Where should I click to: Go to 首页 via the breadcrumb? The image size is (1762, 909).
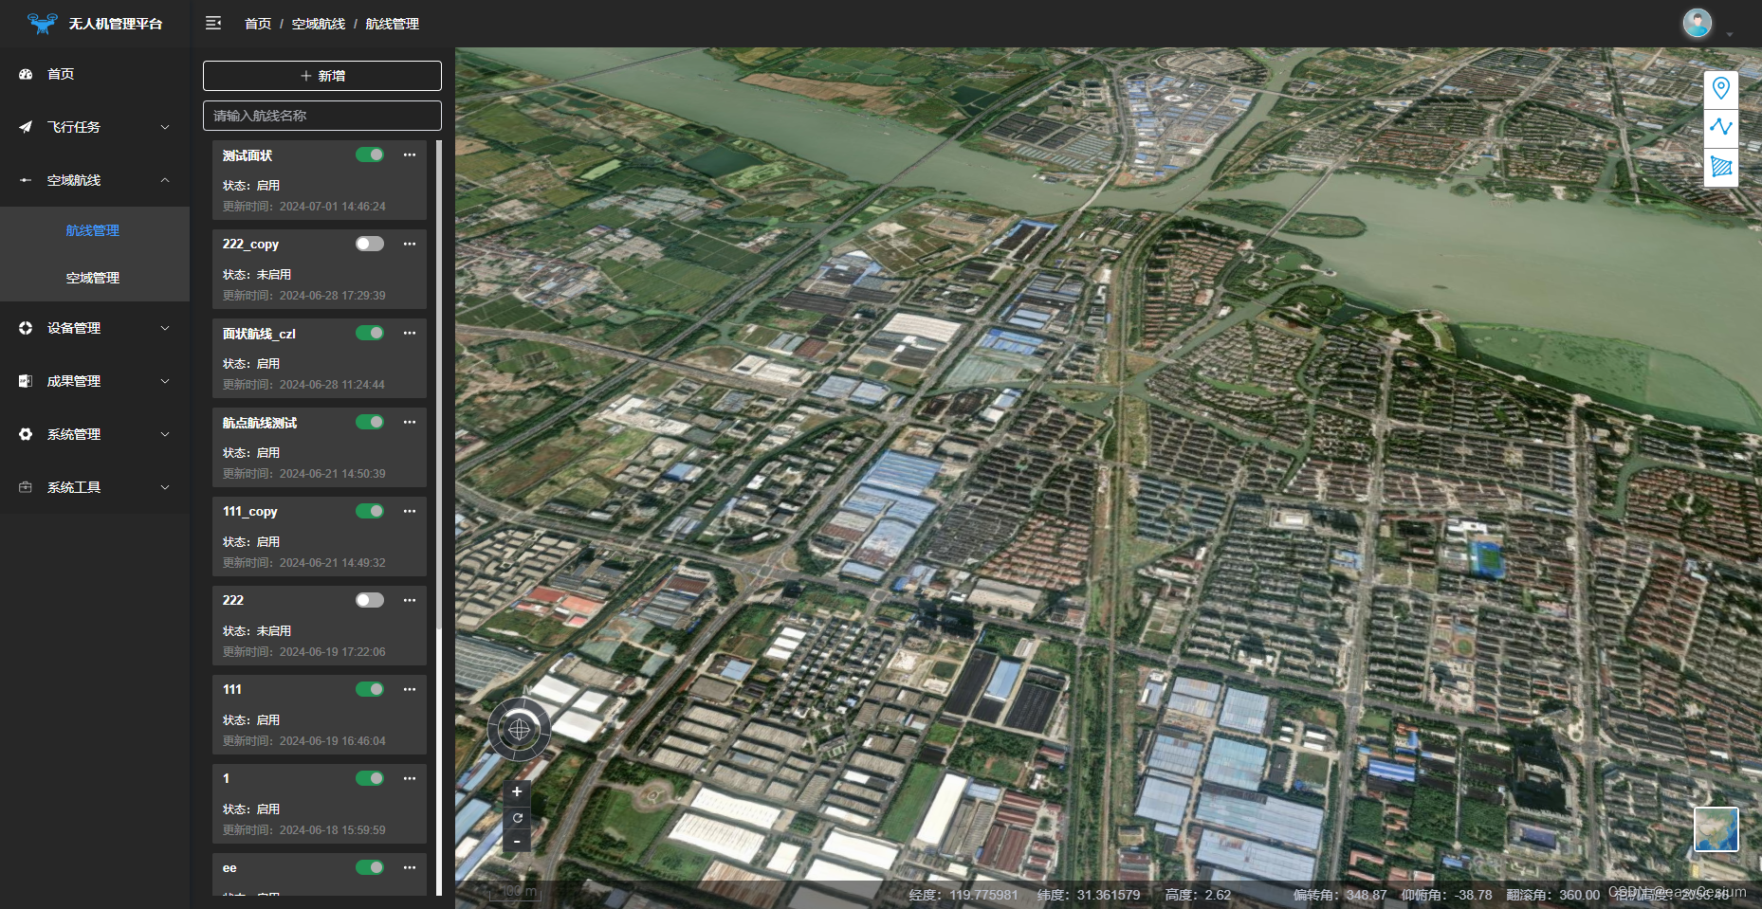tap(258, 24)
